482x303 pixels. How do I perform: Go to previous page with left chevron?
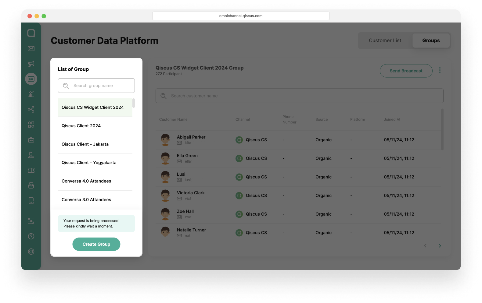[x=425, y=246]
